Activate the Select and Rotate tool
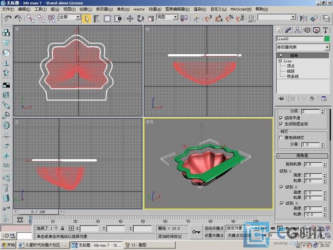Image resolution: width=333 pixels, height=250 pixels. pos(140,18)
